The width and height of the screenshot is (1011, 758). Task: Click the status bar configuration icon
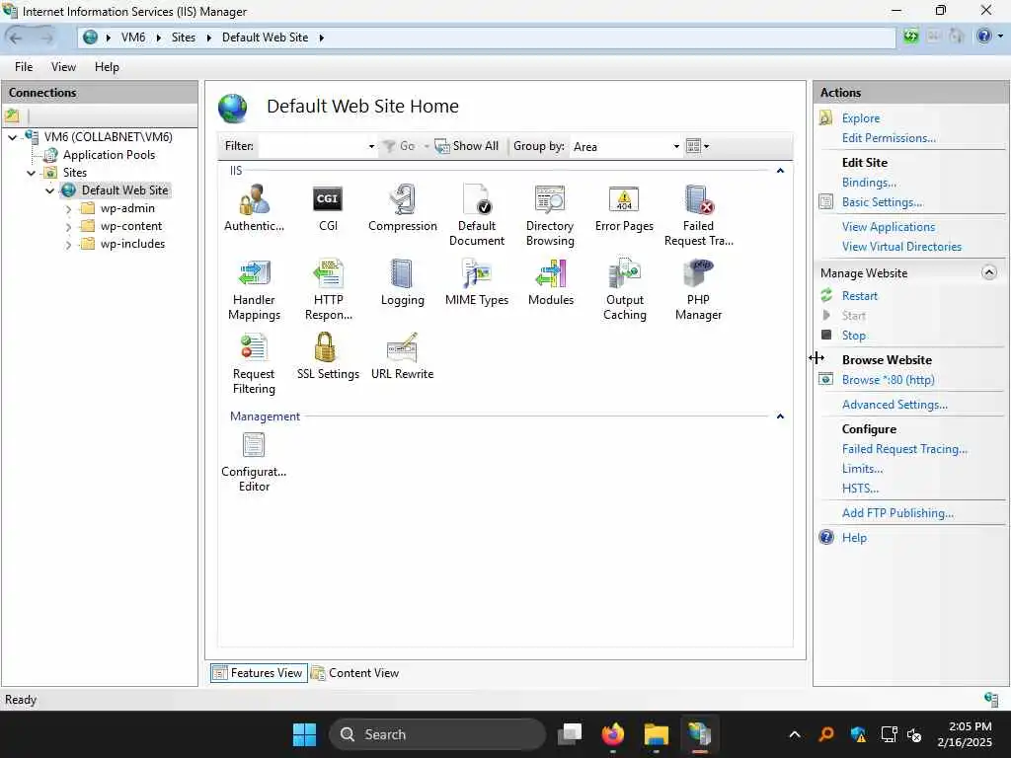[991, 700]
